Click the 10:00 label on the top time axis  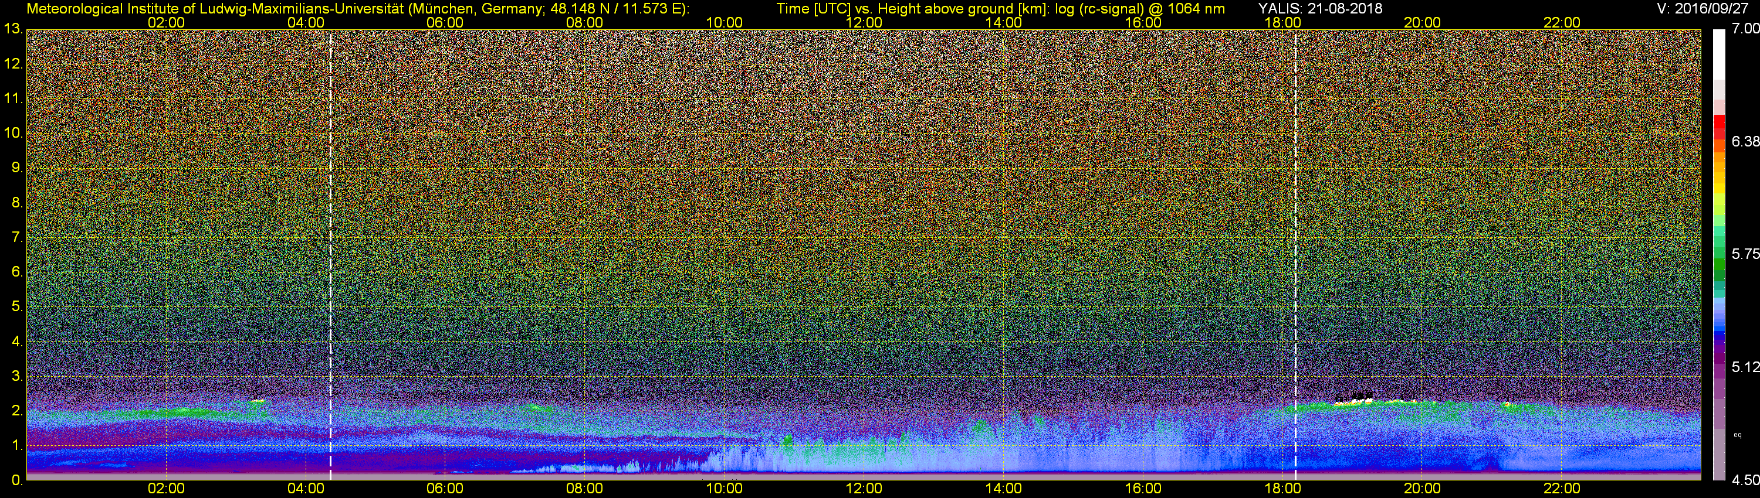pyautogui.click(x=724, y=22)
